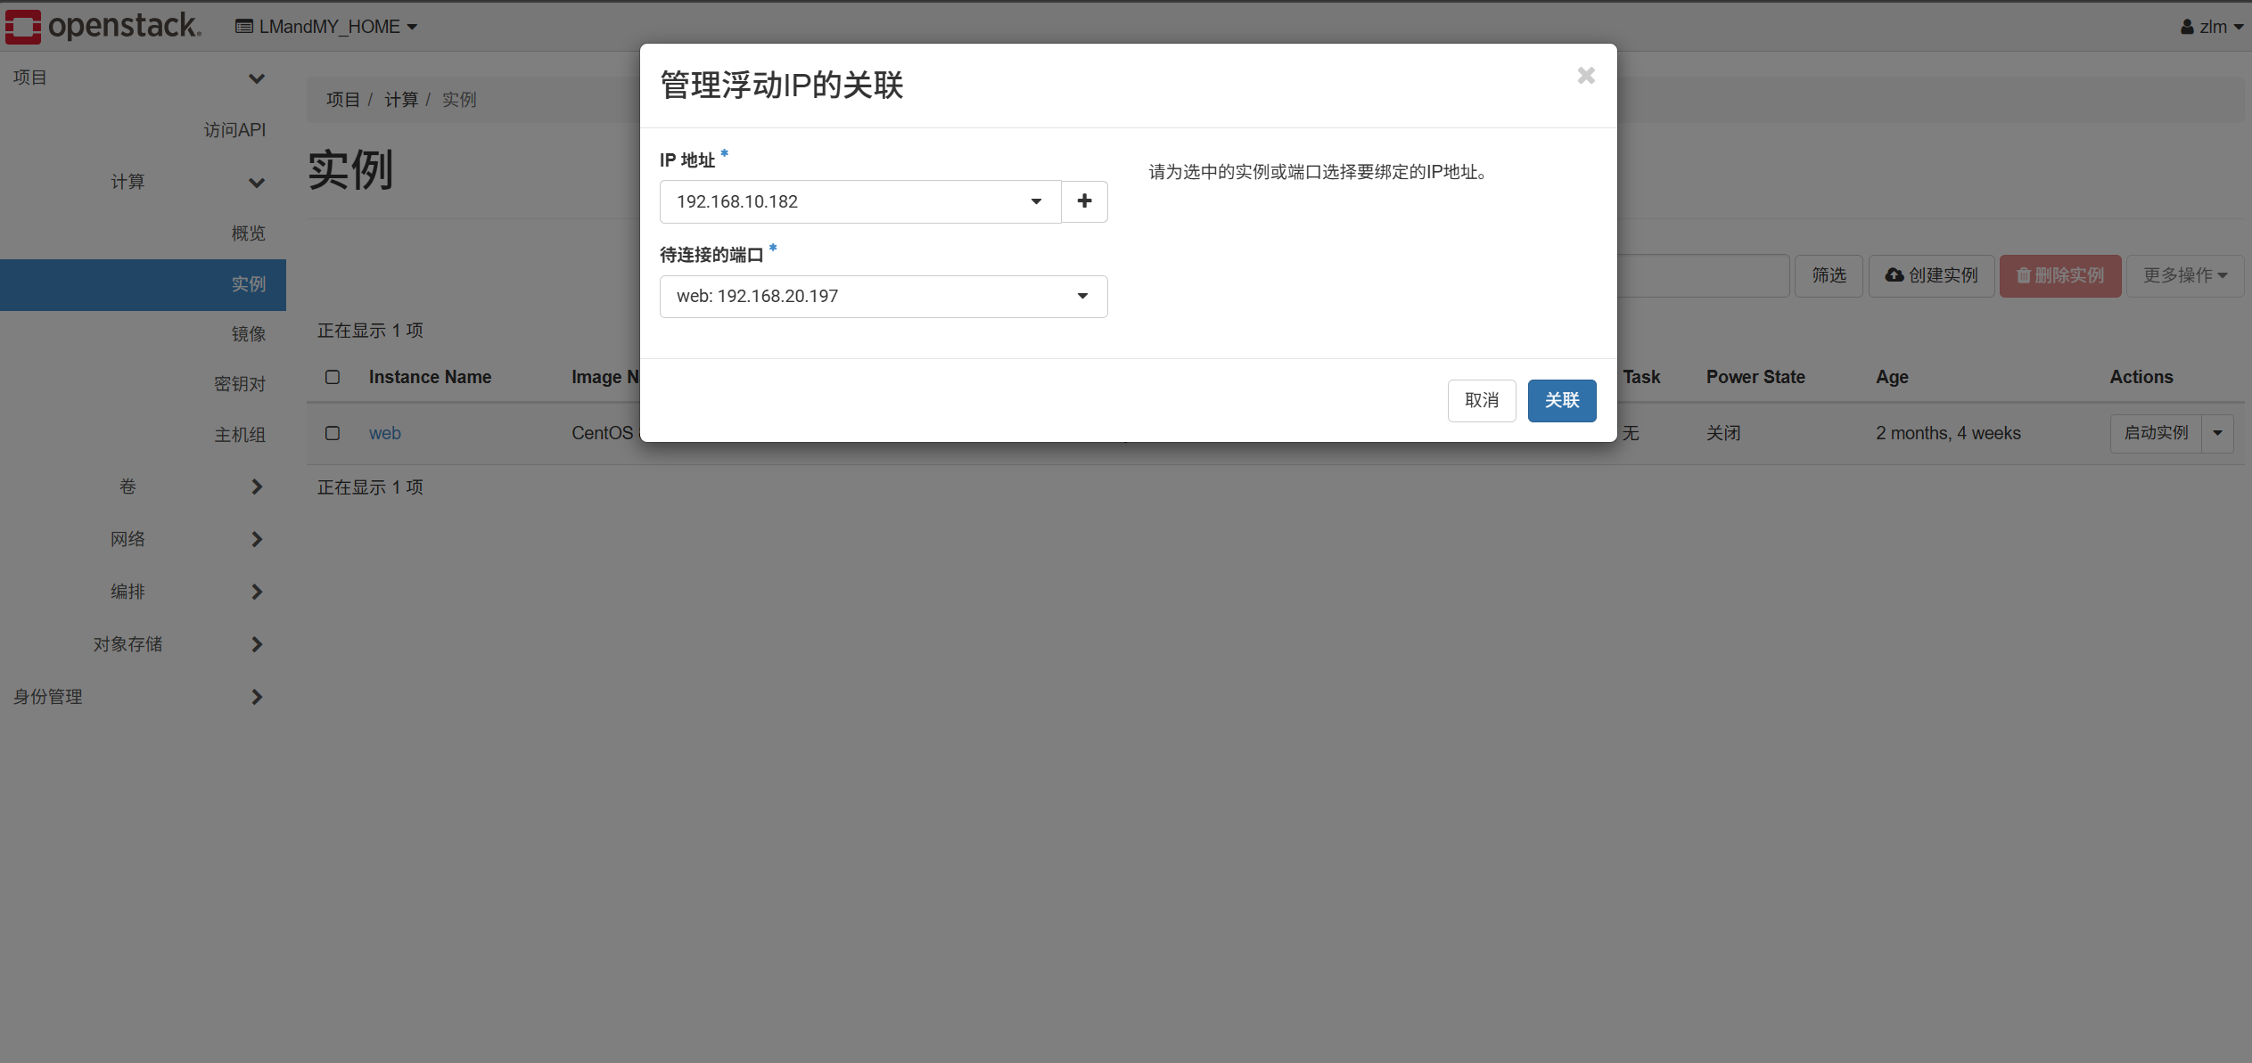2252x1063 pixels.
Task: Click the instance filter input field
Action: 1703,276
